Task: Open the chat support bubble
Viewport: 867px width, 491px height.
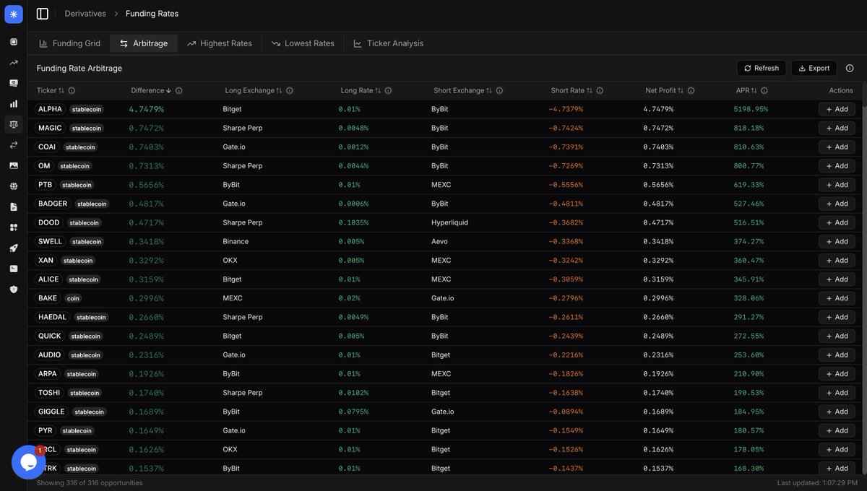Action: tap(29, 462)
